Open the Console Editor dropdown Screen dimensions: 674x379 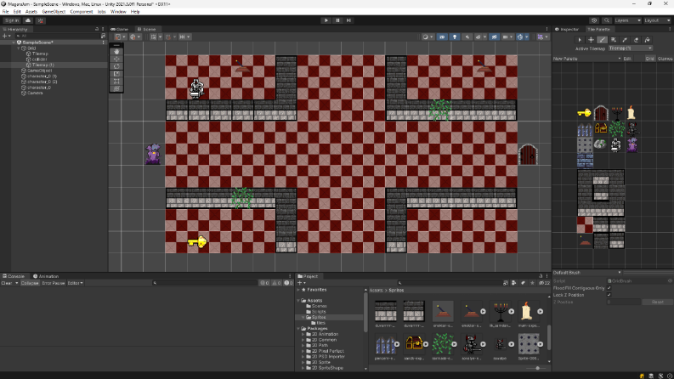76,283
